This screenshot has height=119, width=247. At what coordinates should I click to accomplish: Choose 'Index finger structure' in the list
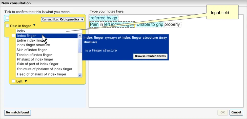point(33,45)
